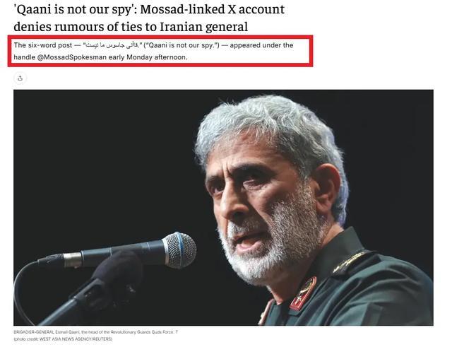Screen dimensions: 452x347
Task: Open the main photo of the general
Action: 223,207
